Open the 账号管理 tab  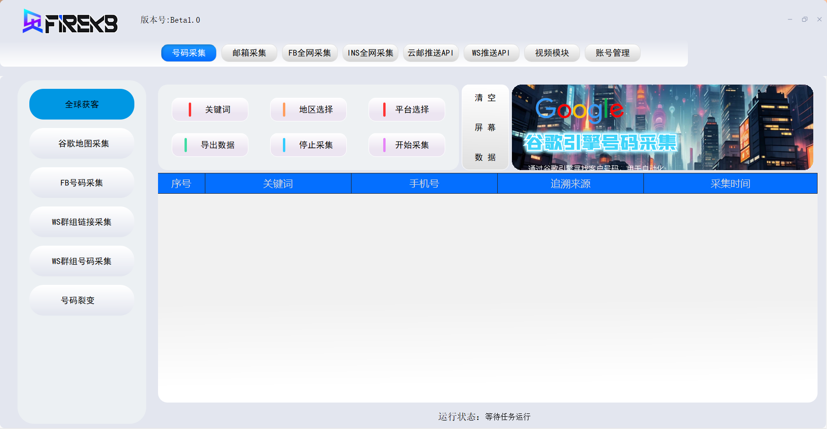click(612, 53)
